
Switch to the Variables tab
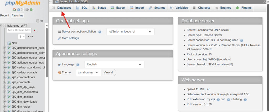pos(179,8)
